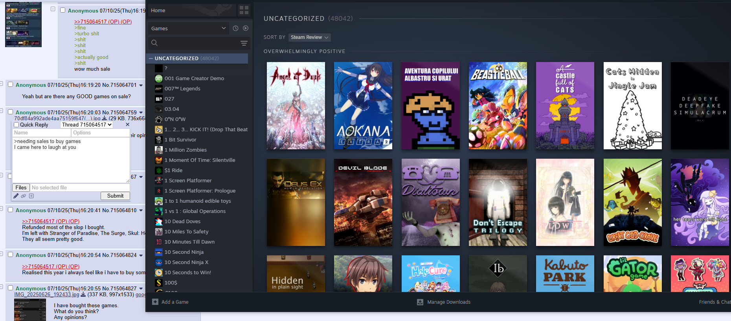Viewport: 731px width, 321px height.
Task: Open post menu arrow for No.715064824
Action: (x=141, y=255)
